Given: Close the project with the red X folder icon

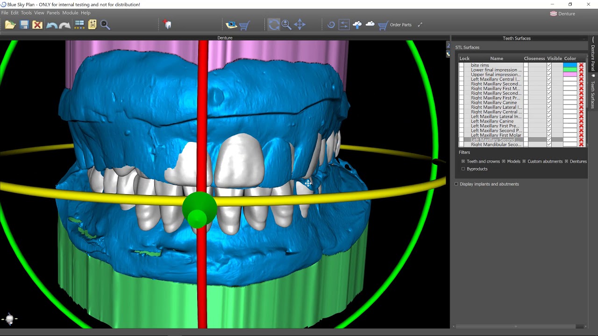Looking at the screenshot, I should point(37,25).
